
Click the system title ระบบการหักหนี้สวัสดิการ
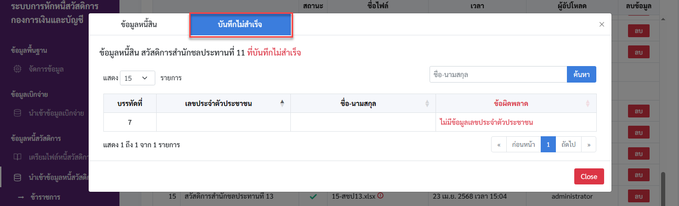pos(56,7)
